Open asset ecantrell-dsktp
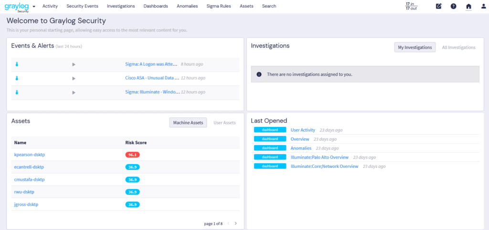 [29, 167]
